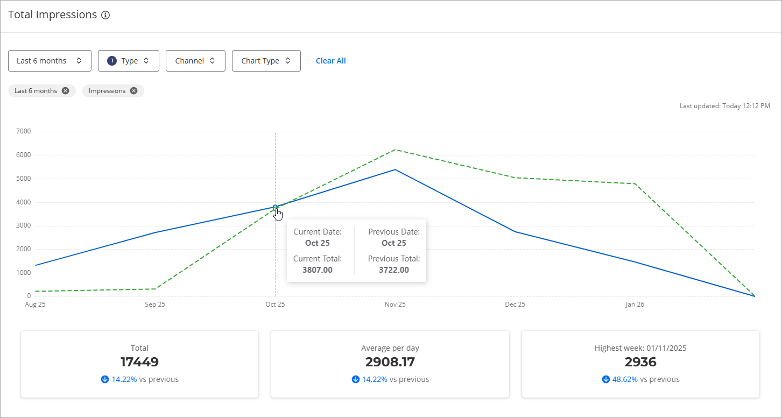Click the Total 17449 summary card
Image resolution: width=782 pixels, height=418 pixels.
pyautogui.click(x=139, y=364)
